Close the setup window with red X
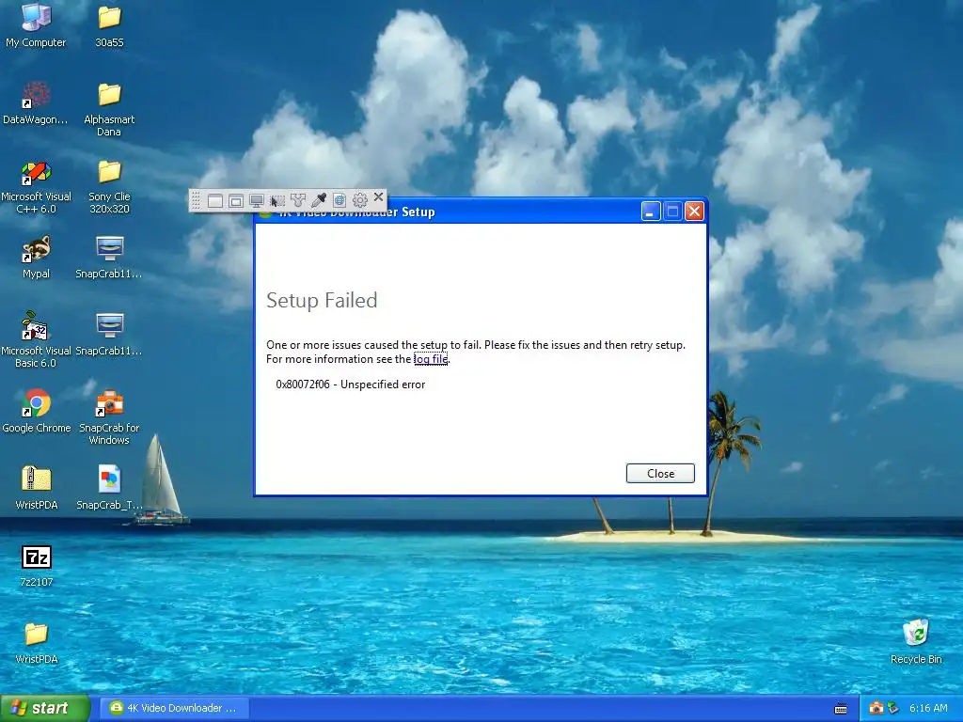963x722 pixels. (x=695, y=212)
